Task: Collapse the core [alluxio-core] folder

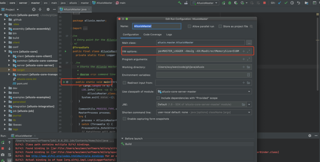Action: (5, 52)
